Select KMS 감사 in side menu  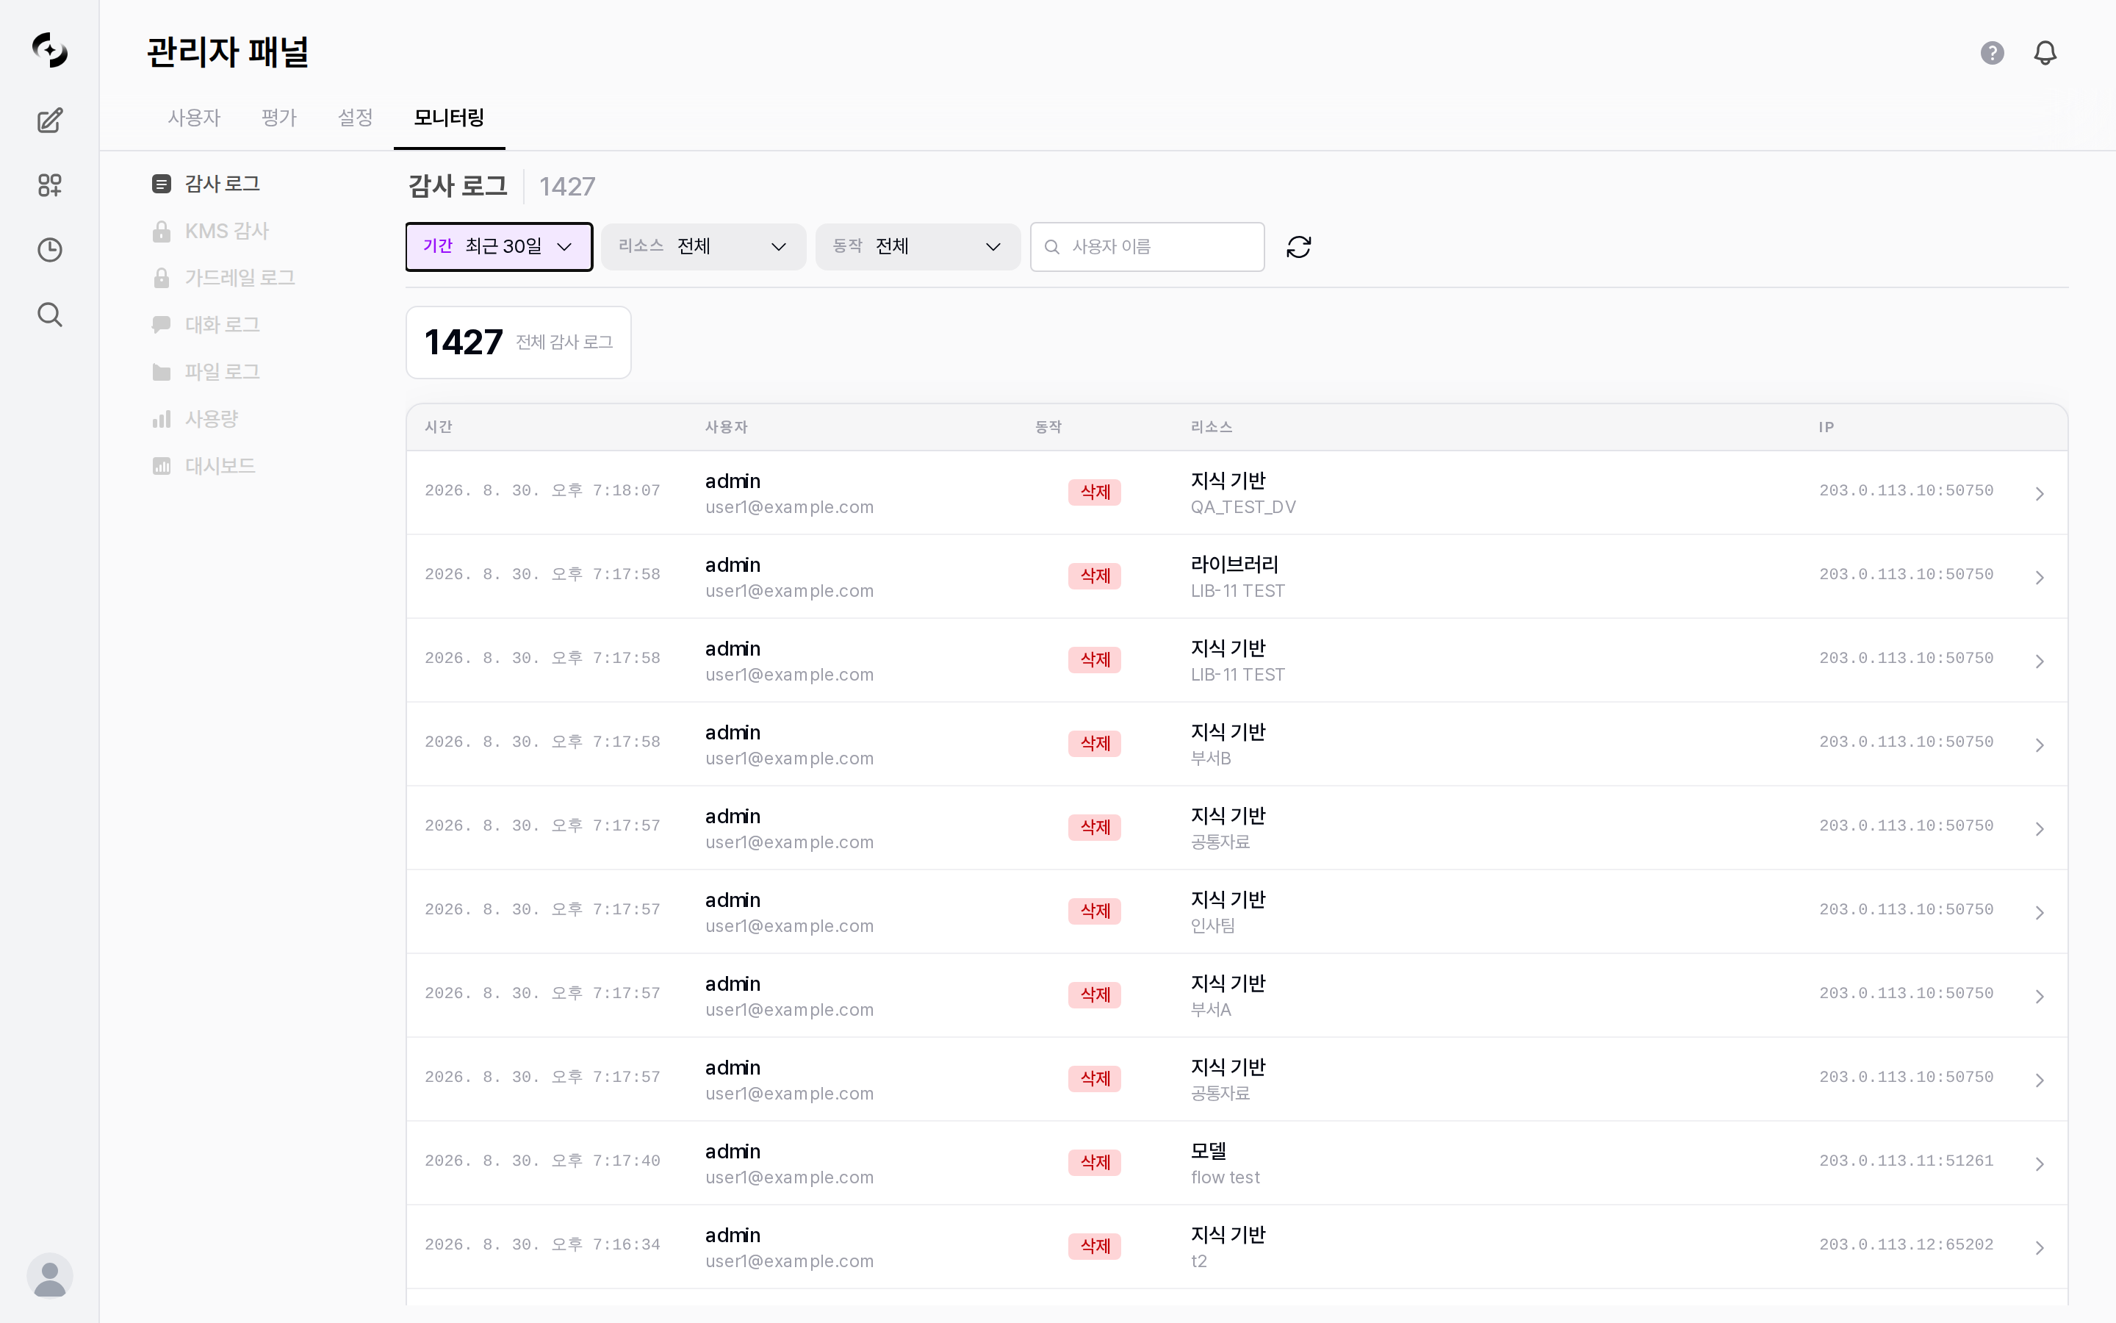226,231
